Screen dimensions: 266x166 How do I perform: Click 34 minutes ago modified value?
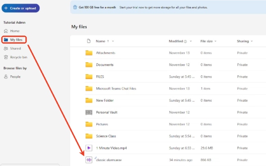tap(180, 160)
